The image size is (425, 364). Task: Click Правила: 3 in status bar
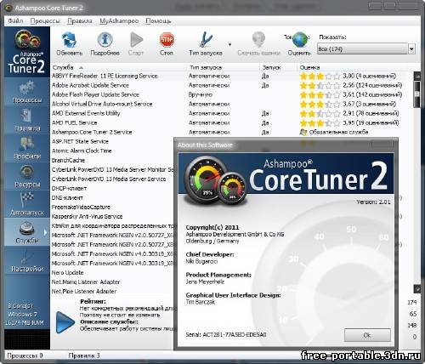pyautogui.click(x=84, y=355)
